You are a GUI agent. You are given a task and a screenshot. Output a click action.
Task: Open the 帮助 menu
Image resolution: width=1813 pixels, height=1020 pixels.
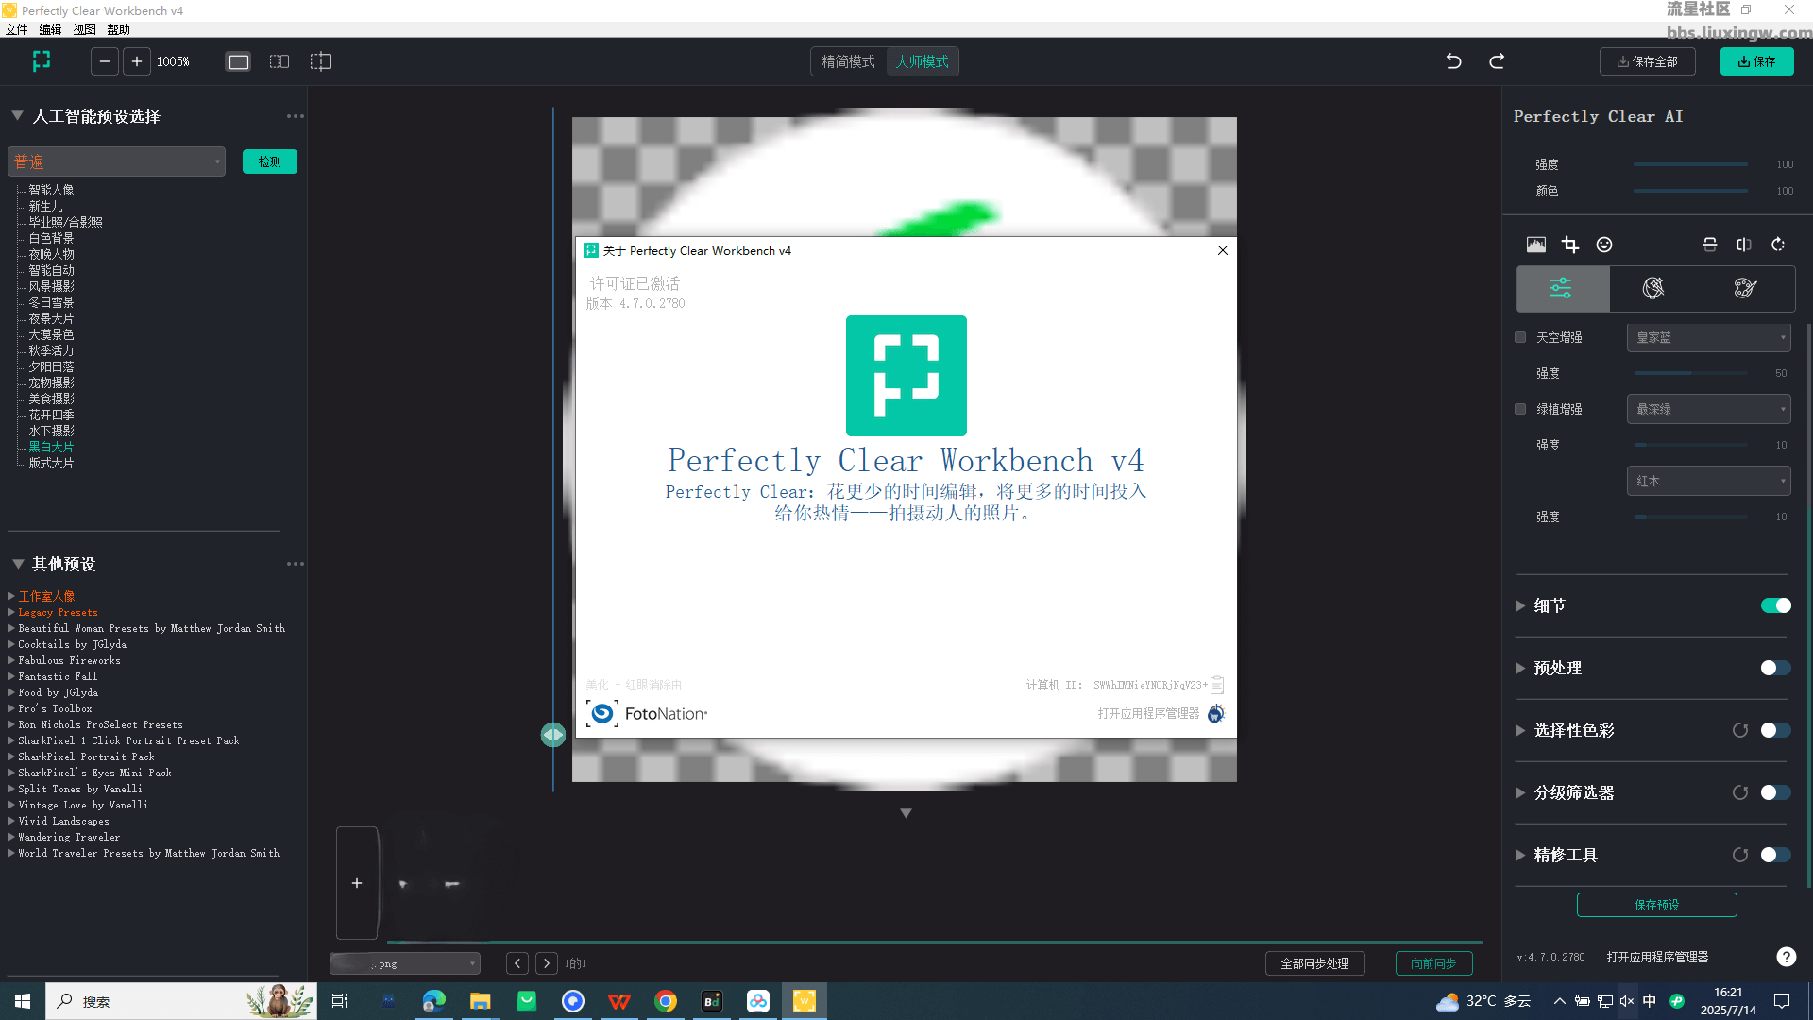coord(119,29)
